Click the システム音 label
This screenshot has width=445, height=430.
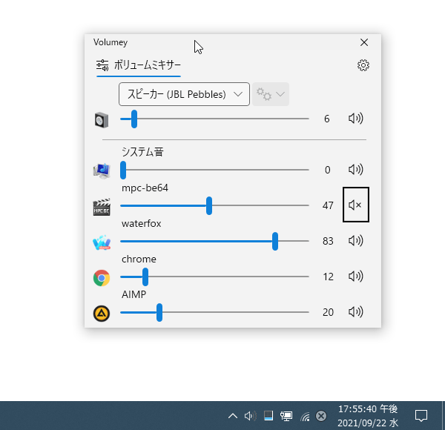click(142, 152)
